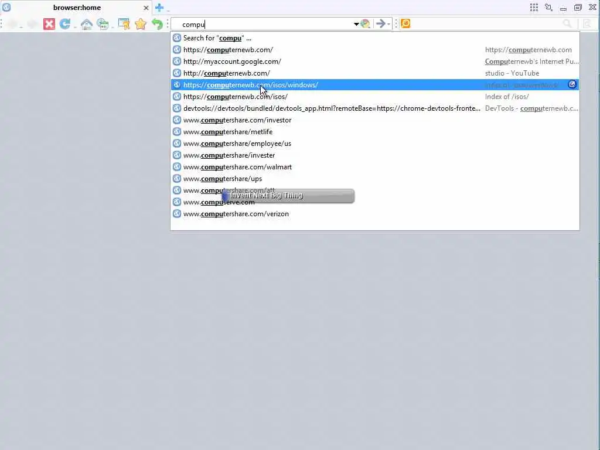Screen dimensions: 600x450
Task: Select www.computershare/employee/us suggestion
Action: click(x=375, y=144)
